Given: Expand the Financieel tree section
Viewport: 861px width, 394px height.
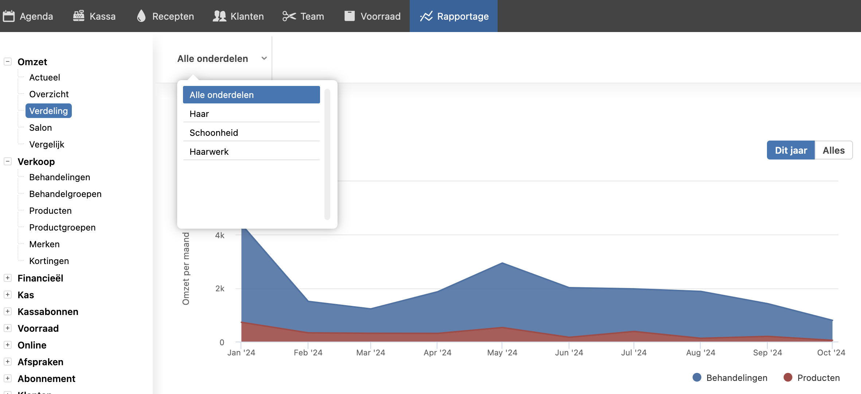Looking at the screenshot, I should coord(8,278).
